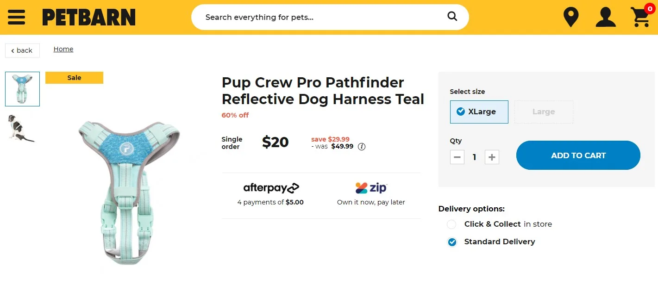The image size is (658, 285).
Task: Click the price info icon
Action: [x=362, y=147]
